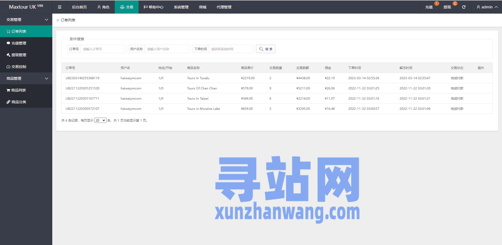Open 商品分类 in sidebar
Screen dimensions: 502x245
(x=26, y=102)
